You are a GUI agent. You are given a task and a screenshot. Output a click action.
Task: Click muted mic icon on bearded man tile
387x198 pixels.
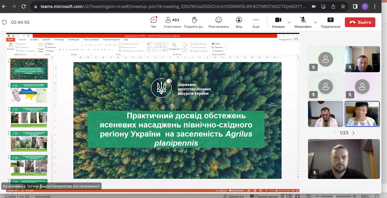click(314, 173)
